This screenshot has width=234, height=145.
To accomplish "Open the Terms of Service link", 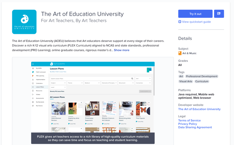I will tap(189, 121).
